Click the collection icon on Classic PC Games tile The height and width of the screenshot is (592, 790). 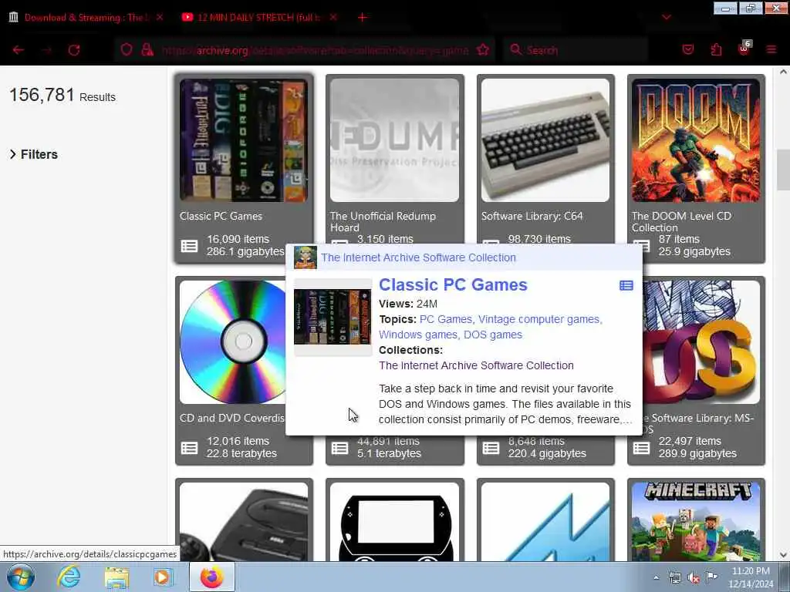[x=190, y=246]
